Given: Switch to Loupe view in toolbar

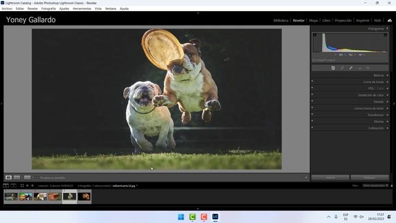Looking at the screenshot, I should coord(9,178).
